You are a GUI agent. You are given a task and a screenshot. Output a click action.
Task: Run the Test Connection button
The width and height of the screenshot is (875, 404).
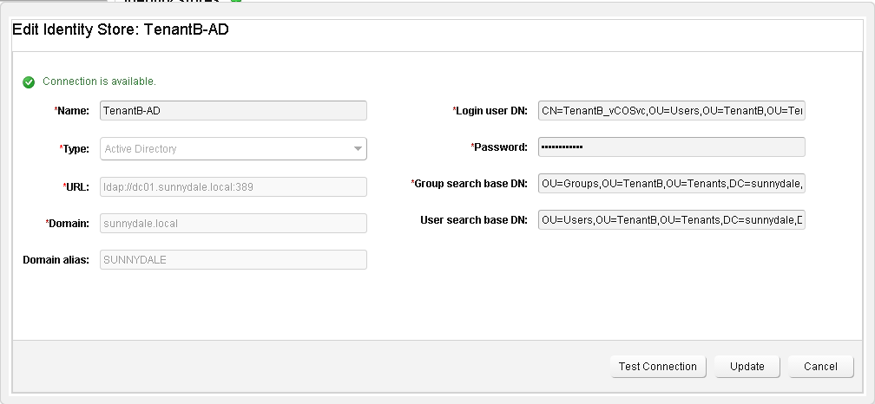coord(658,367)
